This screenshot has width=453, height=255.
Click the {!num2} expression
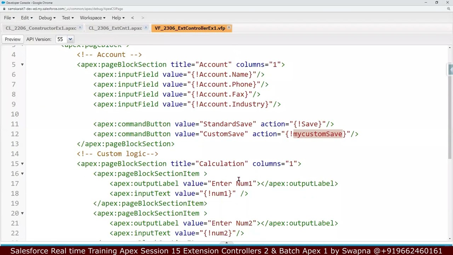tap(217, 233)
